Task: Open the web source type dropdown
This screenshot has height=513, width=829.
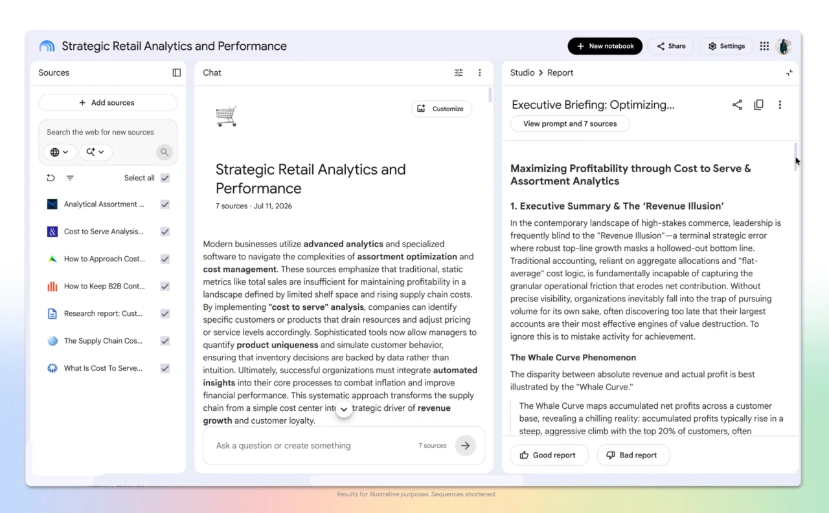Action: (x=60, y=152)
